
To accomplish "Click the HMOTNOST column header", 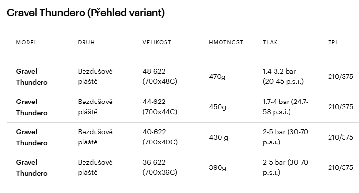I will point(226,42).
